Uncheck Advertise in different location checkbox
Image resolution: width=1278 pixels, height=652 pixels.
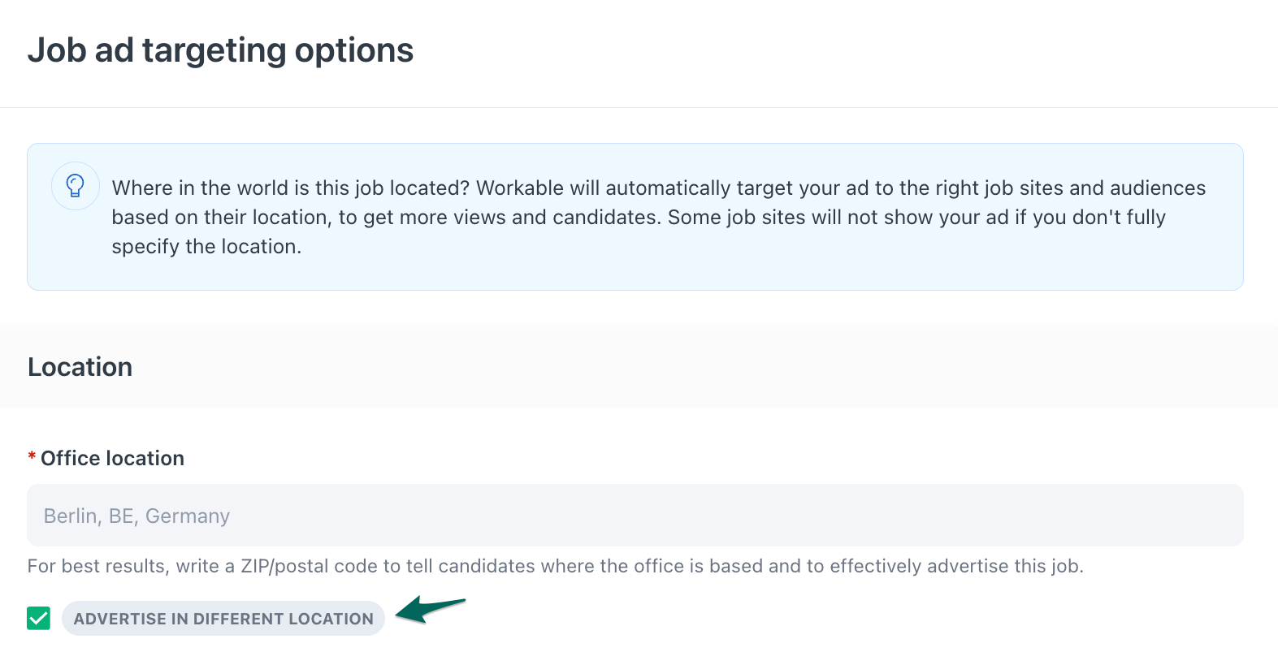click(x=38, y=619)
